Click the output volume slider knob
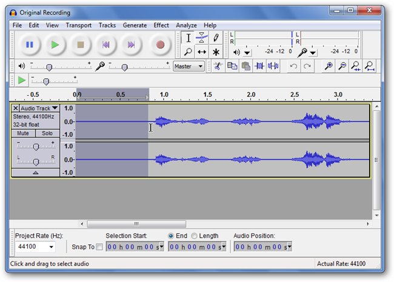Viewport: 394px width, 282px height. click(49, 67)
